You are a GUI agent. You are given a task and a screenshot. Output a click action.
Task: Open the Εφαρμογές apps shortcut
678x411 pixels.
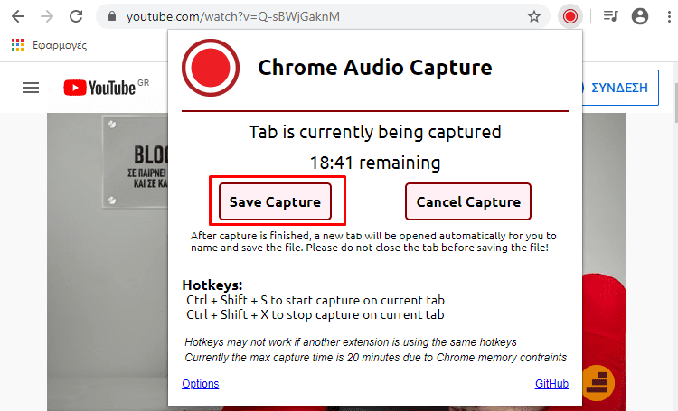(x=49, y=45)
